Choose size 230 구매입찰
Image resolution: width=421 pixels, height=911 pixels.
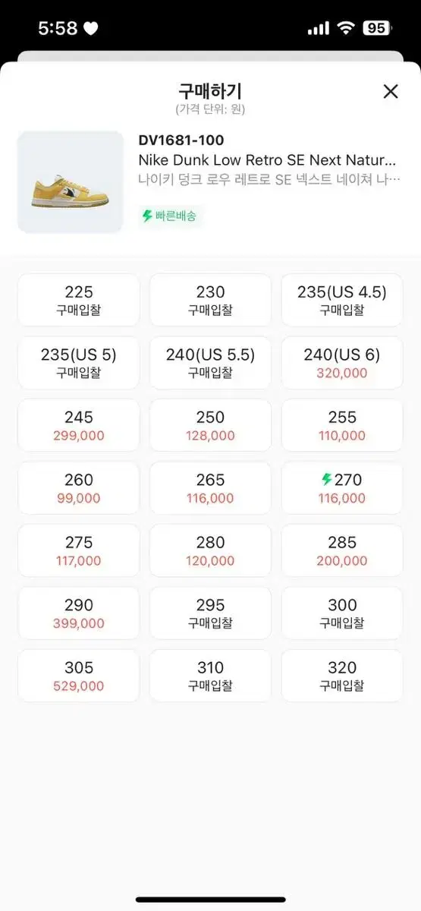pos(210,300)
